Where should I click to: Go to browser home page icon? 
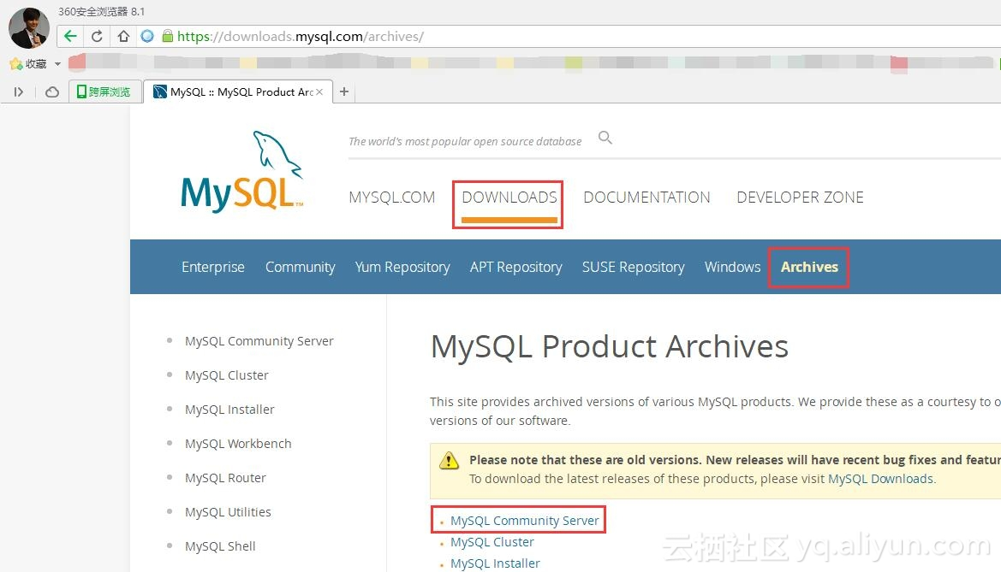click(123, 37)
